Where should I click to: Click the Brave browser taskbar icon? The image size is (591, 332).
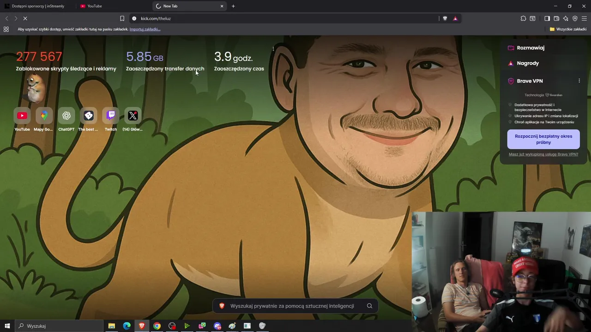pyautogui.click(x=142, y=326)
